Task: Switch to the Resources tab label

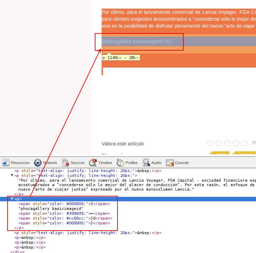Action: point(20,163)
